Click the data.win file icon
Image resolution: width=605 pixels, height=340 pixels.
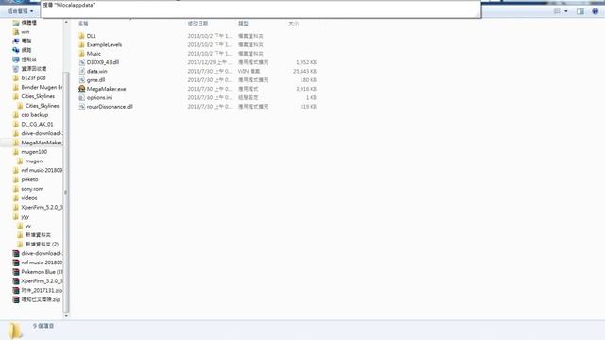click(x=81, y=72)
